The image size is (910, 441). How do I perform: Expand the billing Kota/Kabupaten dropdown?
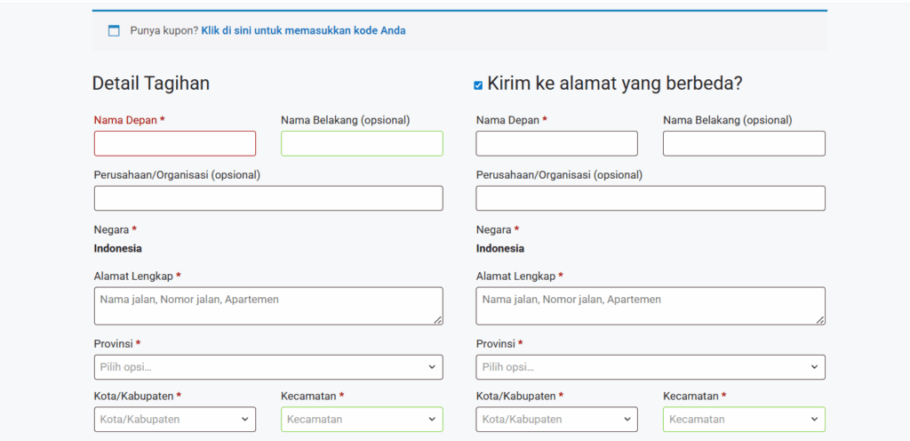pyautogui.click(x=175, y=419)
